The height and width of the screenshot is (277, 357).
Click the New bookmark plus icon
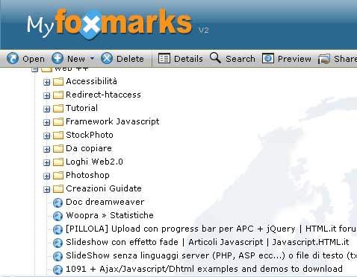[x=58, y=59]
